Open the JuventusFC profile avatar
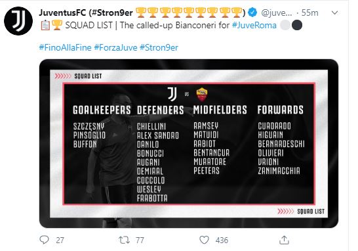The width and height of the screenshot is (358, 251). 18,21
